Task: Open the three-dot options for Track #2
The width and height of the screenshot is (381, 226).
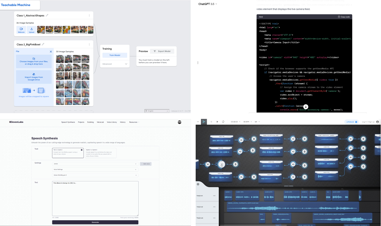Action: click(214, 207)
